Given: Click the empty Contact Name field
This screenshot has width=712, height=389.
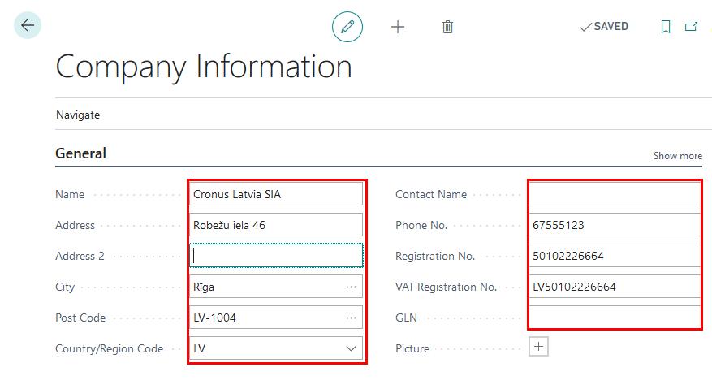Looking at the screenshot, I should 615,194.
